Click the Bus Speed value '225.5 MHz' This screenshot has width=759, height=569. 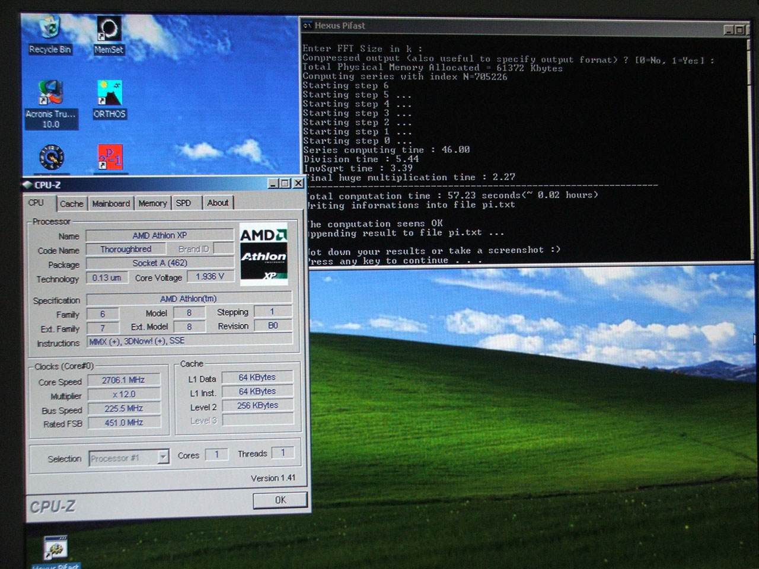pyautogui.click(x=124, y=408)
